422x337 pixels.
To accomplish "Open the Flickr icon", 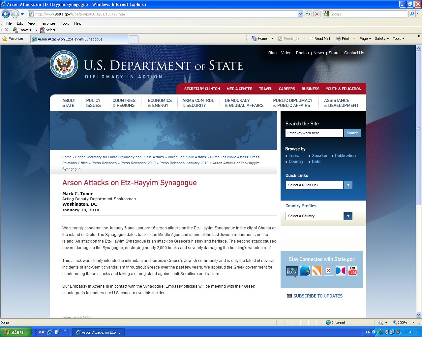I will coord(341,271).
